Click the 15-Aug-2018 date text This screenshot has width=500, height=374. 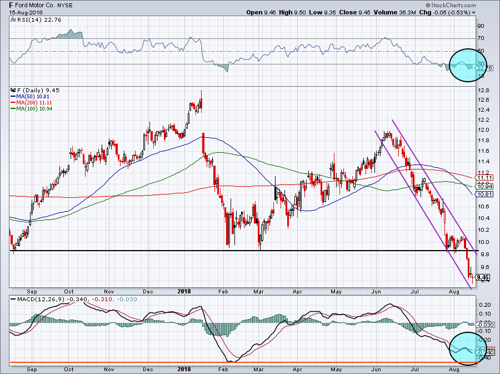click(x=25, y=12)
